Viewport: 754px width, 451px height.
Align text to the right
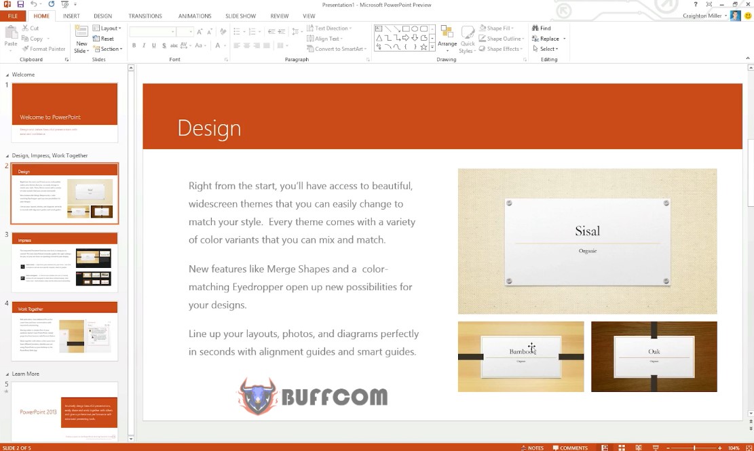click(257, 45)
